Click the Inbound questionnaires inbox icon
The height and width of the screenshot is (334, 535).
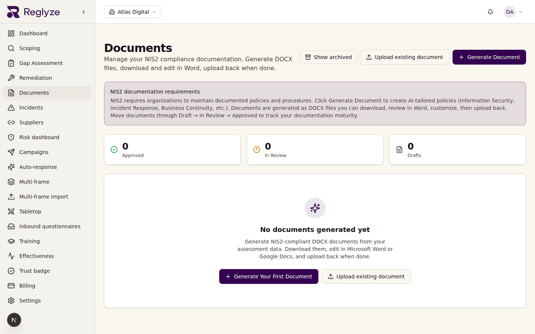pos(11,226)
